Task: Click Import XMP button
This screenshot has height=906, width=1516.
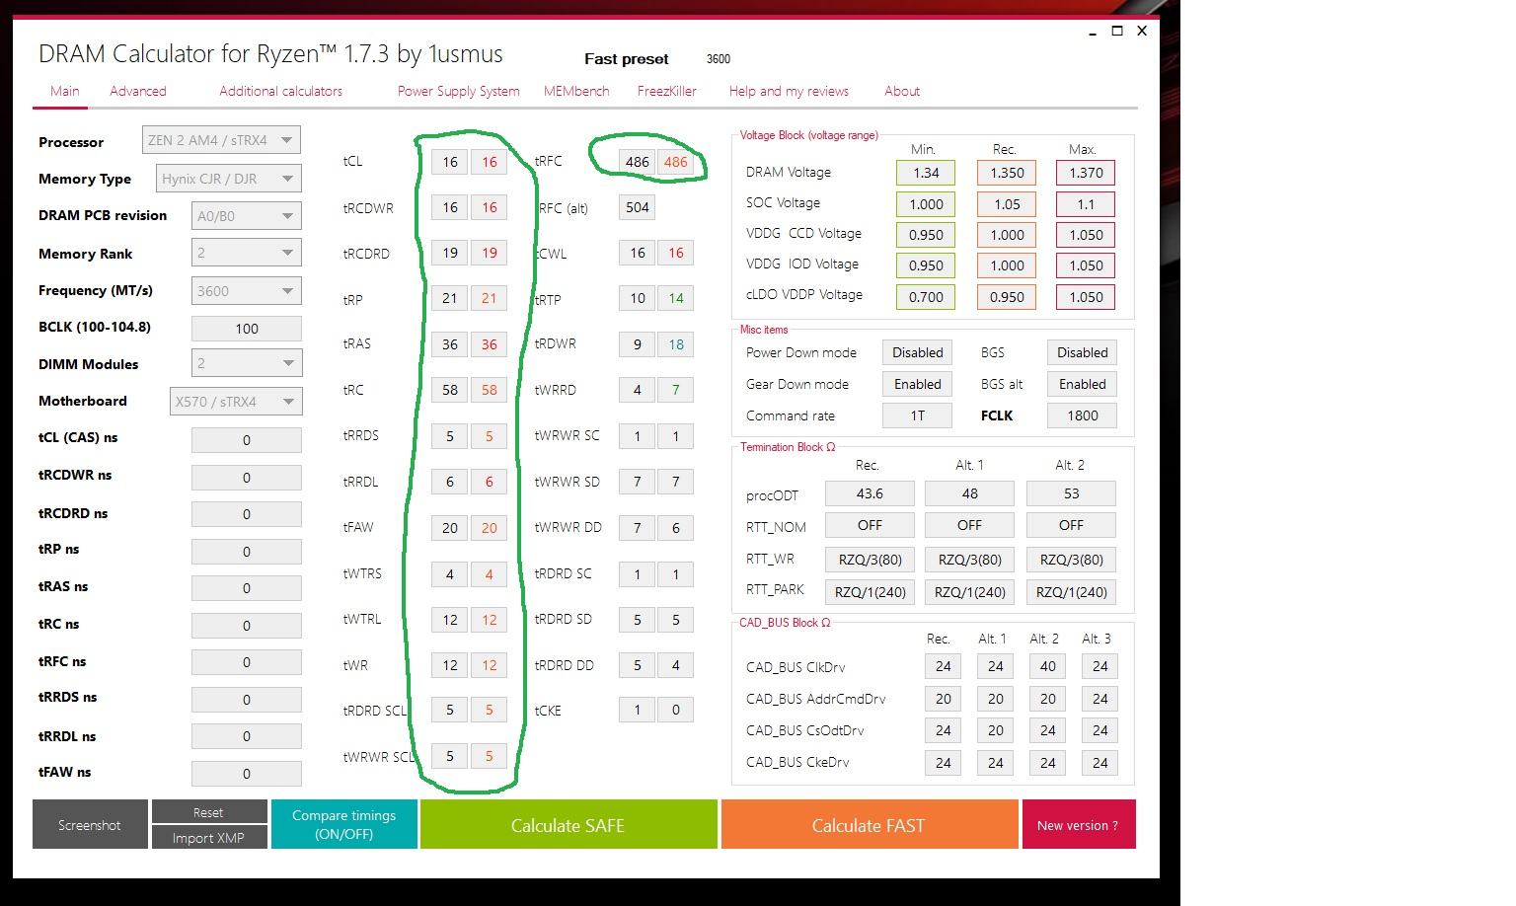Action: pyautogui.click(x=208, y=837)
